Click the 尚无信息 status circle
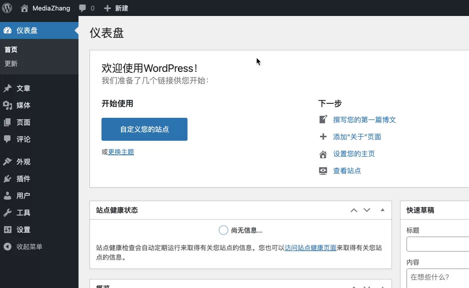 tap(223, 230)
